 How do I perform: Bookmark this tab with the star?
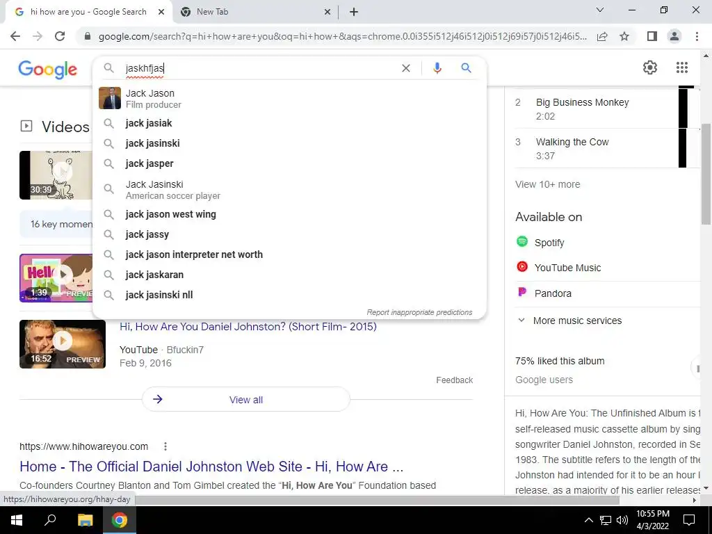(624, 36)
